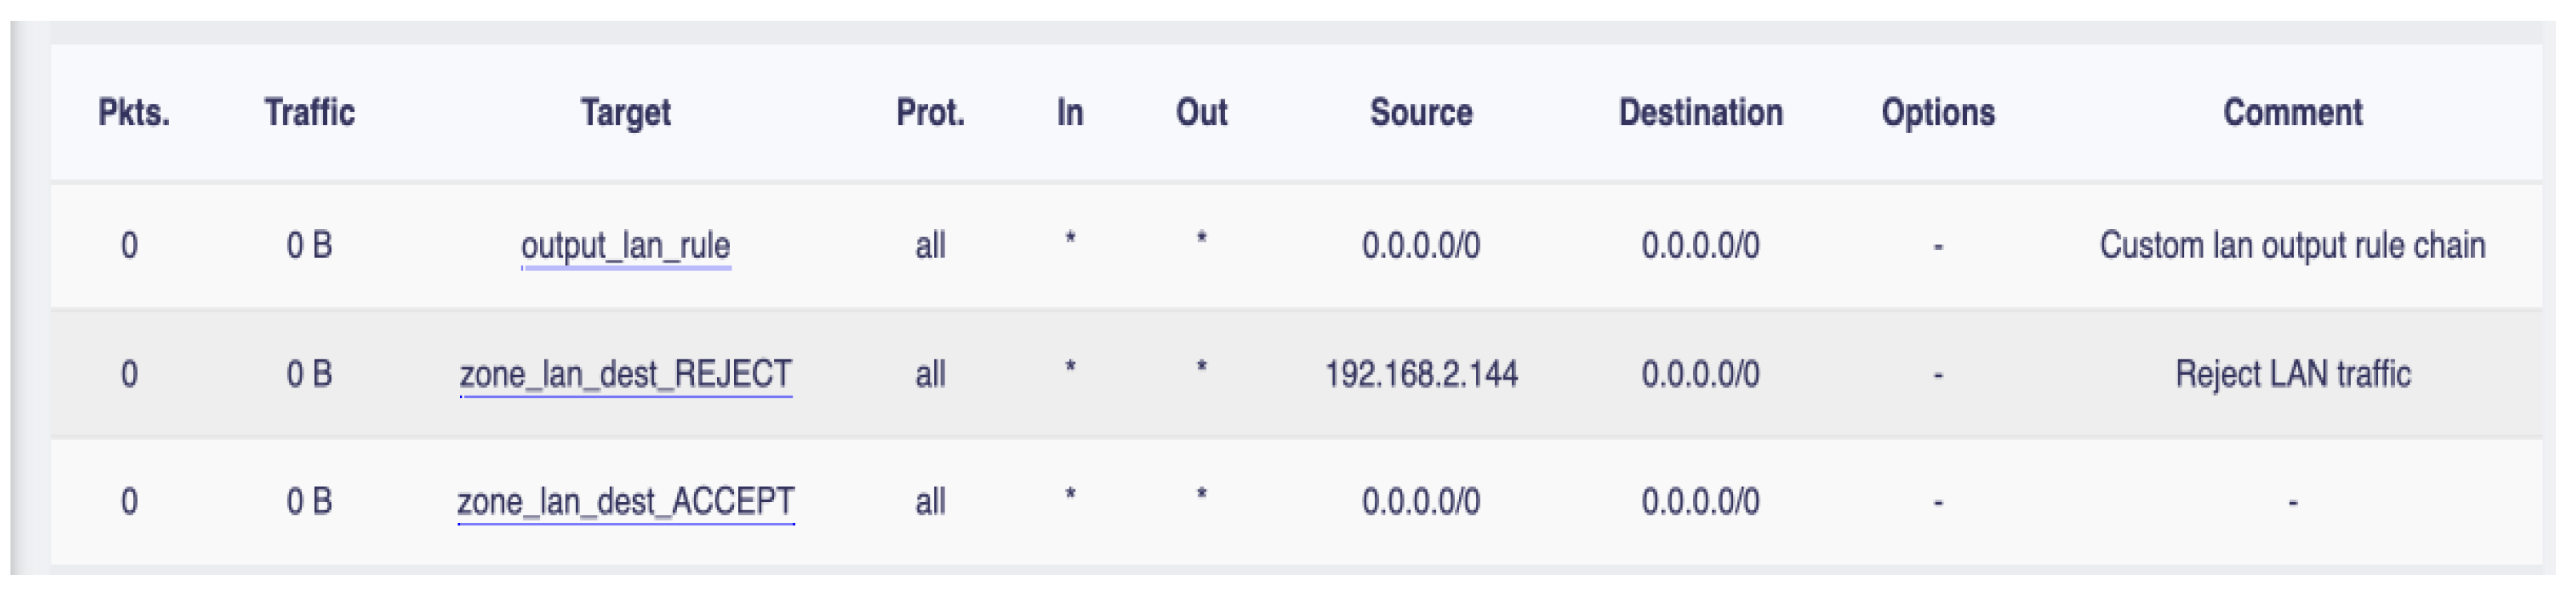Click destination 0.0.0.0/0 in REJECT row
2576x591 pixels.
(1700, 374)
